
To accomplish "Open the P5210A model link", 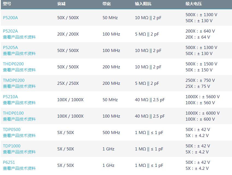I will coord(10,97).
